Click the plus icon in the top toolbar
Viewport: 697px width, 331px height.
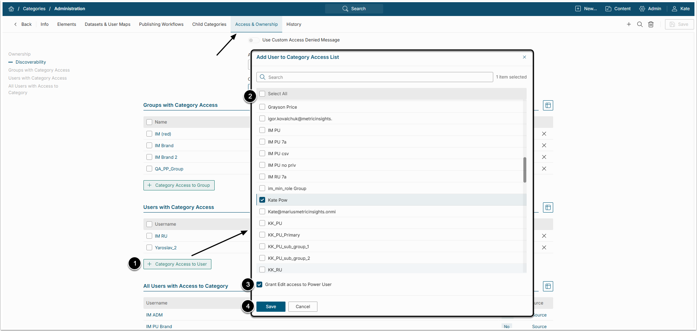coord(629,24)
